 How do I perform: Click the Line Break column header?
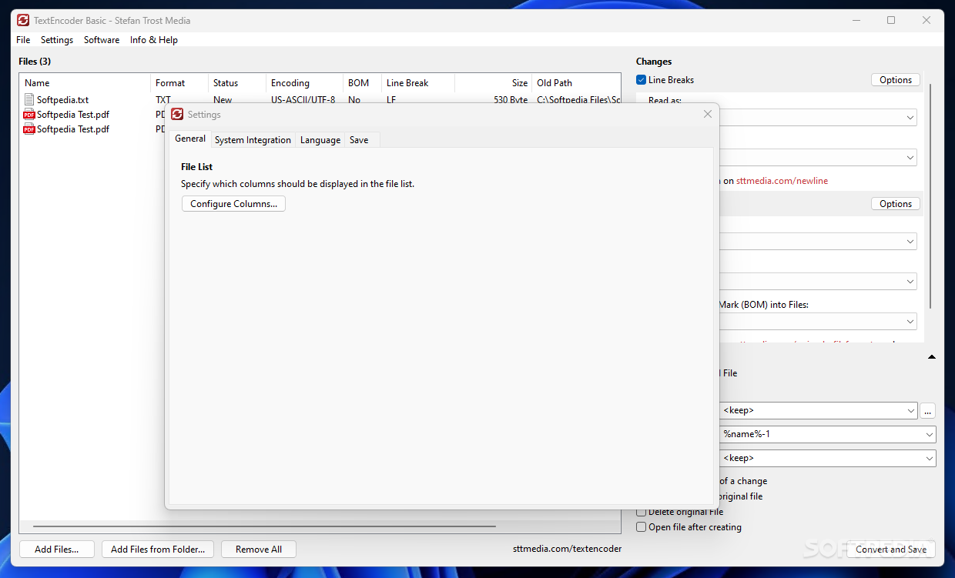pos(418,83)
